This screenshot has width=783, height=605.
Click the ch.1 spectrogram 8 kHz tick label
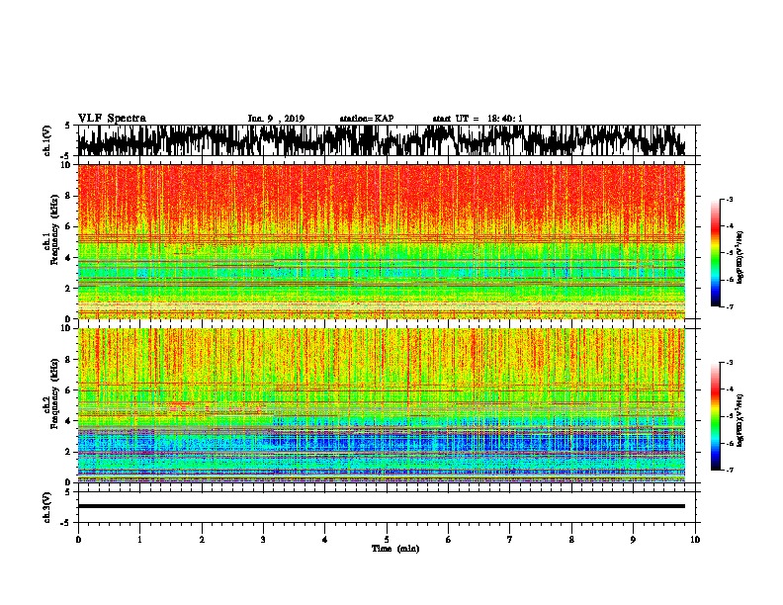68,196
